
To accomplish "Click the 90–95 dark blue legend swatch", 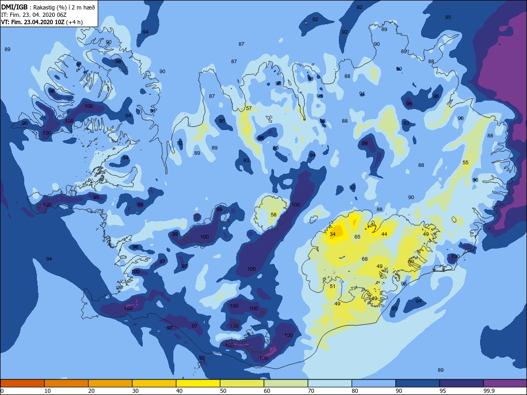I will pyautogui.click(x=418, y=383).
